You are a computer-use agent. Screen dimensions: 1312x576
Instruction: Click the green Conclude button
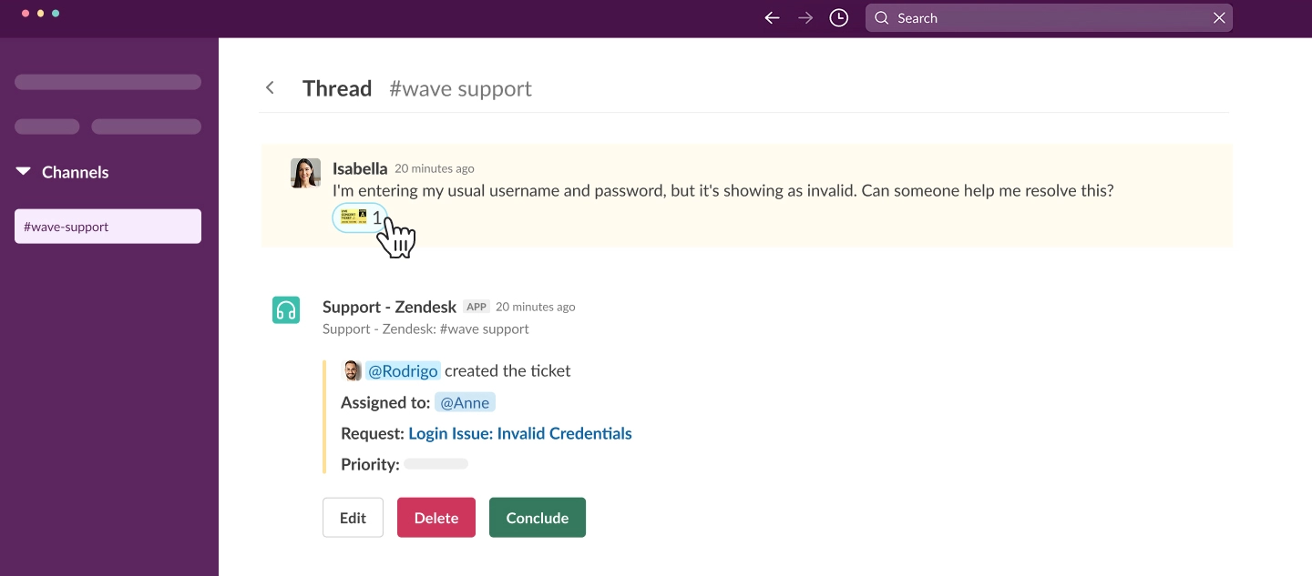(x=537, y=518)
